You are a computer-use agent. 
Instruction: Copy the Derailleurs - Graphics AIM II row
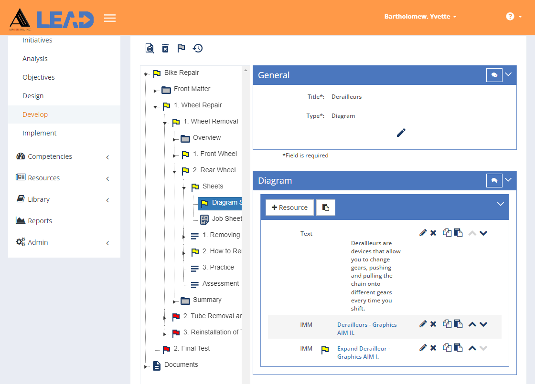pos(447,324)
